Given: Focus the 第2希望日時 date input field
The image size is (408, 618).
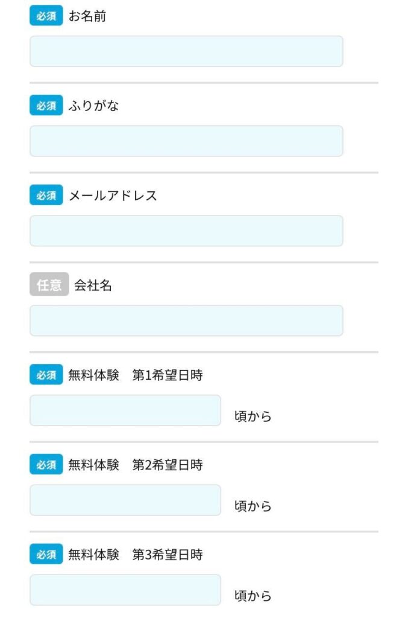Looking at the screenshot, I should click(125, 500).
